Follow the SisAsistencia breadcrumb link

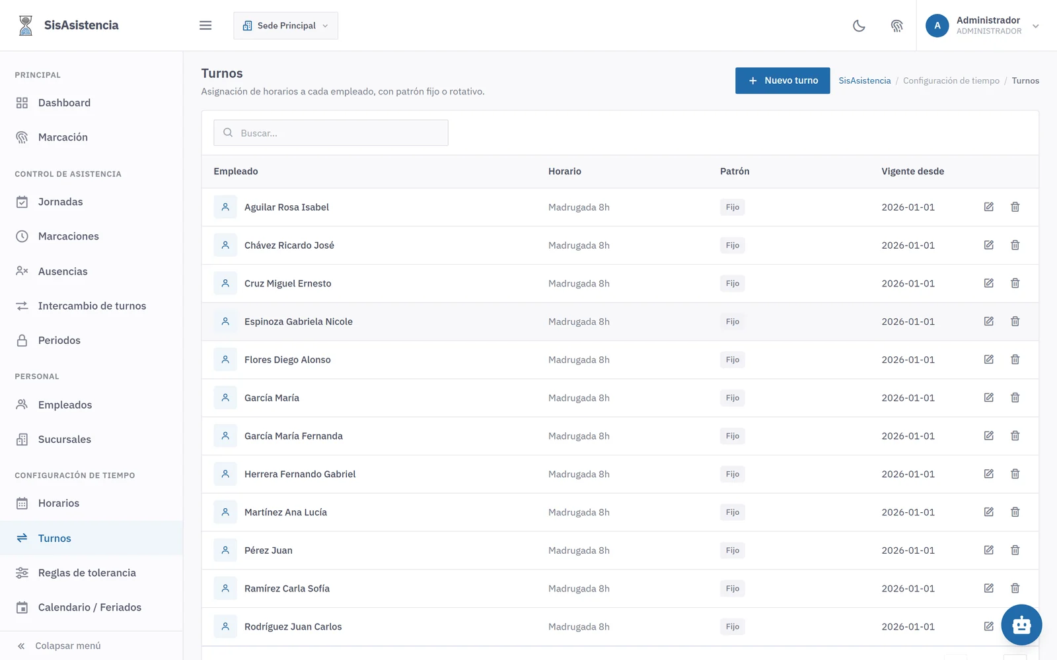point(865,81)
